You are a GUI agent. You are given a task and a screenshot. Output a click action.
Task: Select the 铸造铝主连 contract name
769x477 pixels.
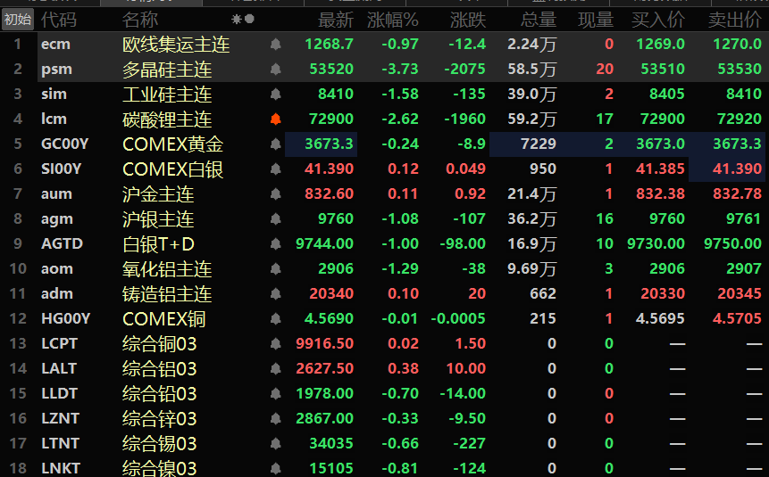[x=167, y=294]
